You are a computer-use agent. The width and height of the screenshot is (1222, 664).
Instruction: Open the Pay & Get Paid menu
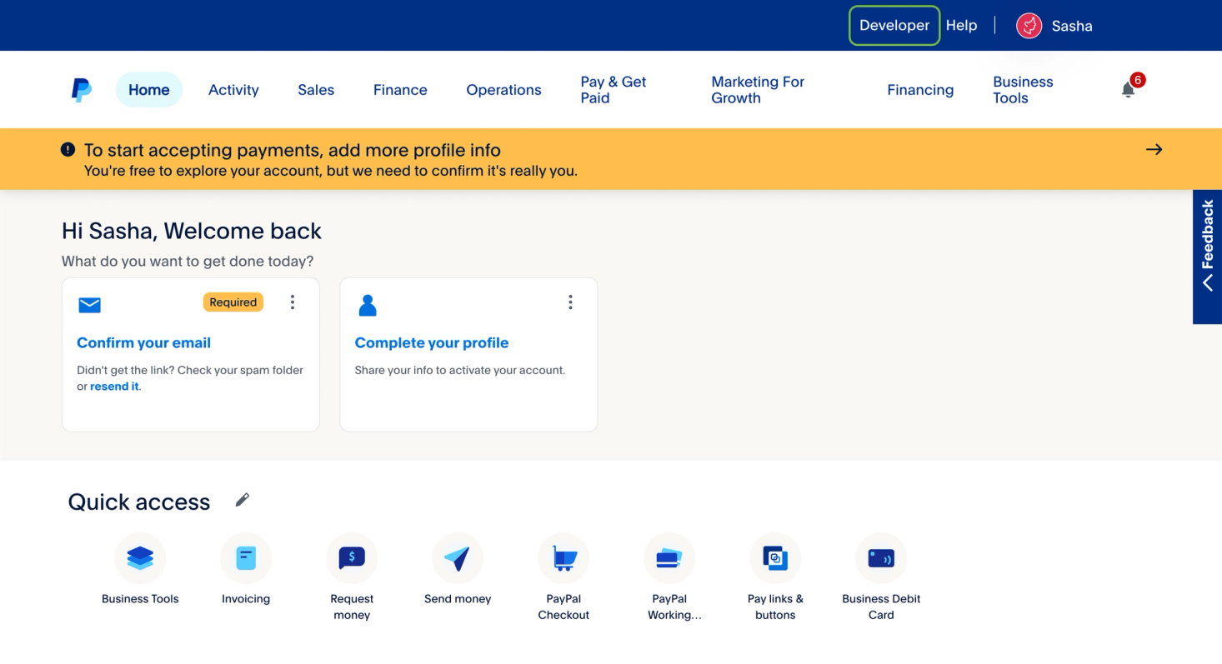(x=614, y=90)
